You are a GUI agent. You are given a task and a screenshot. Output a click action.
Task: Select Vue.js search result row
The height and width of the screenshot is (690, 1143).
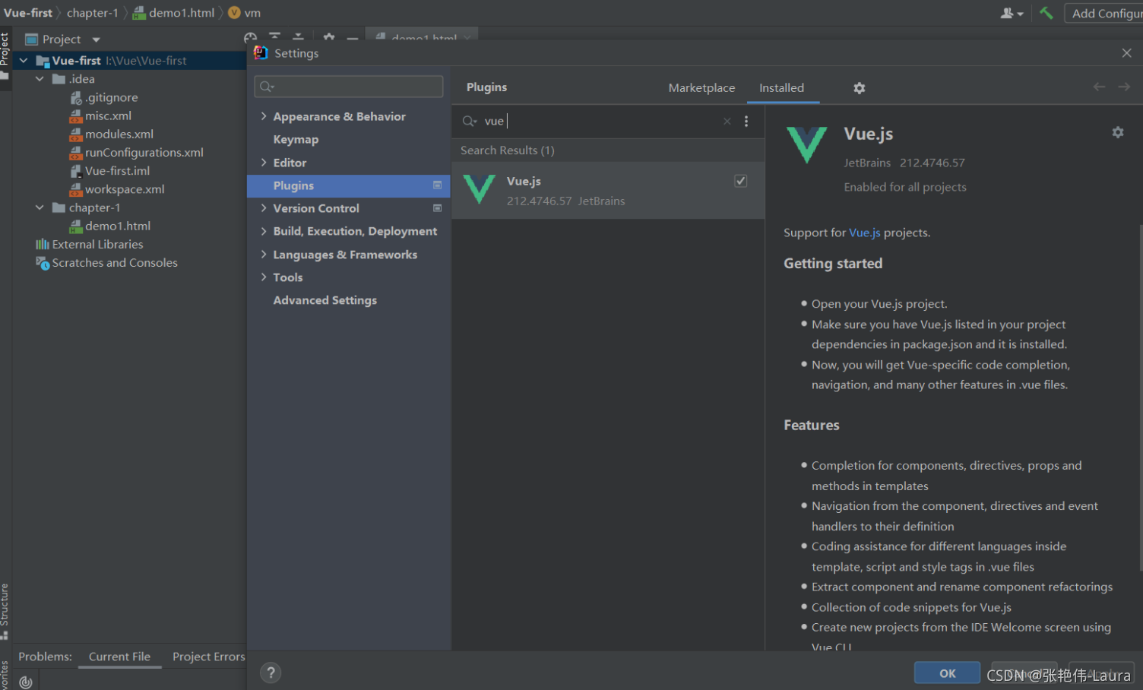coord(608,191)
